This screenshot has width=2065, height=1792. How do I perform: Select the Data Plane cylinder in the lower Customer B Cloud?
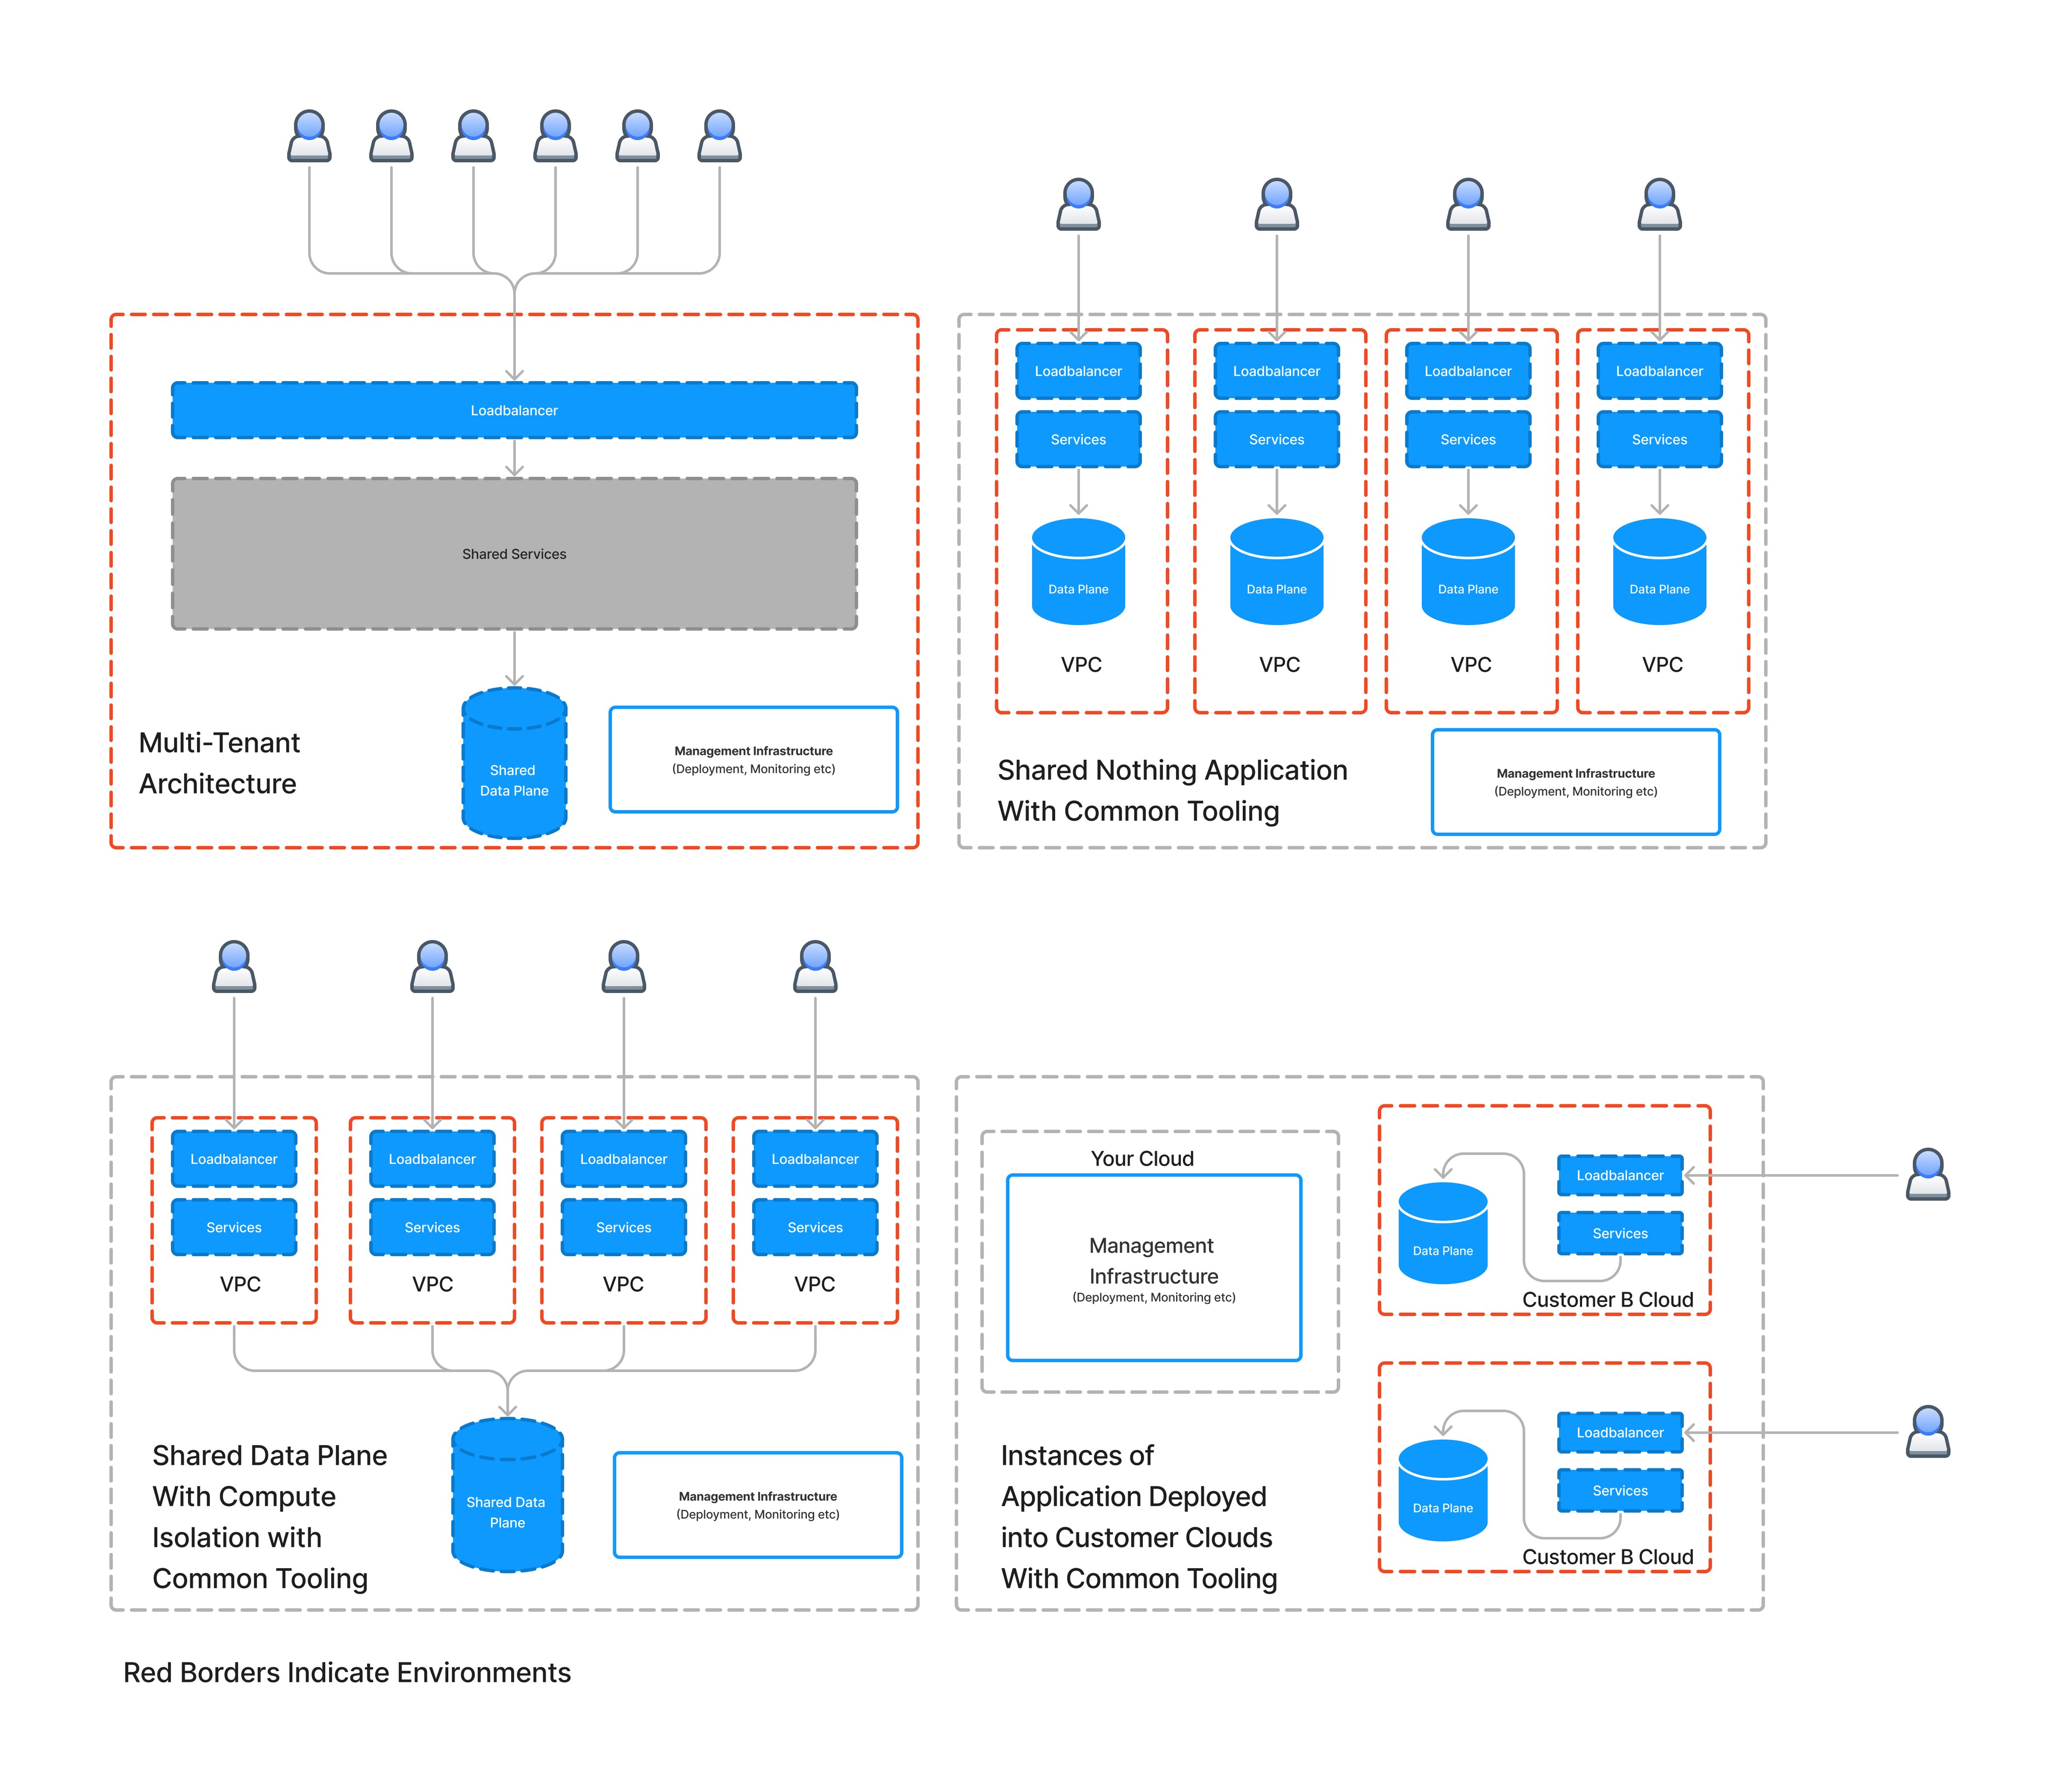[1442, 1491]
